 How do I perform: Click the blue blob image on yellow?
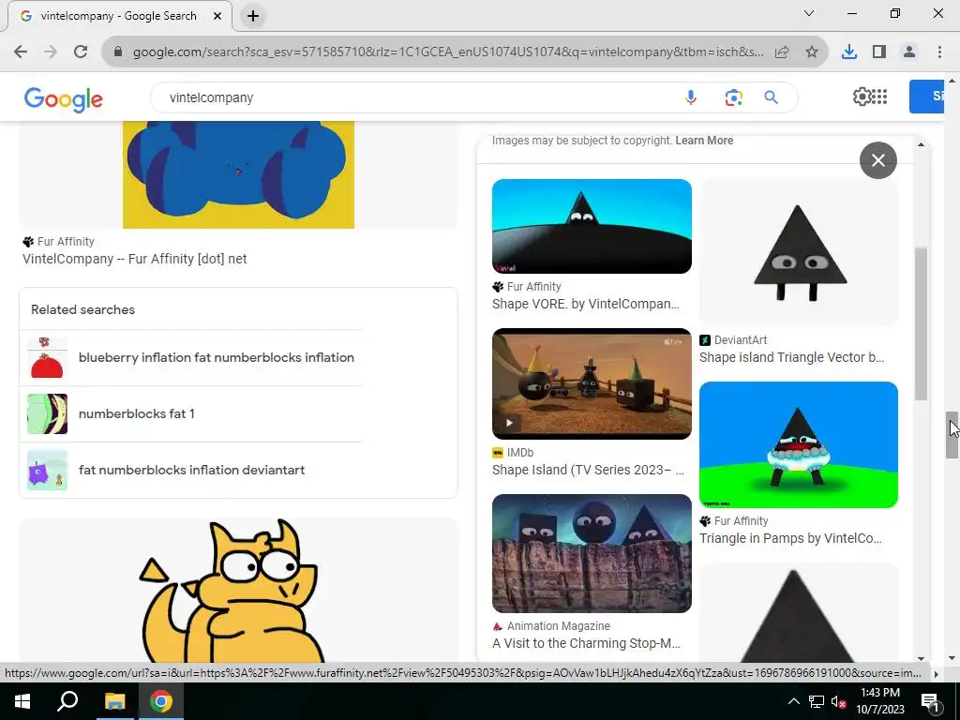[x=239, y=175]
